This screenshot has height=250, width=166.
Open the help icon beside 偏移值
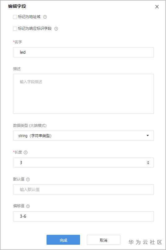pyautogui.click(x=28, y=206)
